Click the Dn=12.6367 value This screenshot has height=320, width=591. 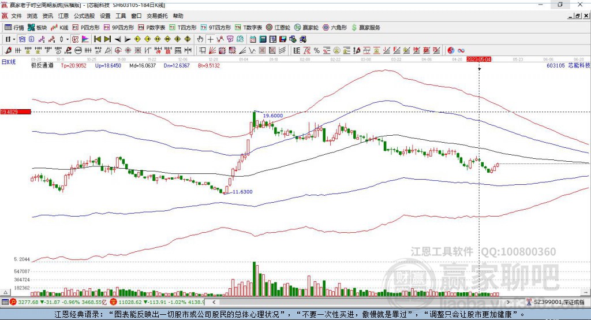pos(177,66)
